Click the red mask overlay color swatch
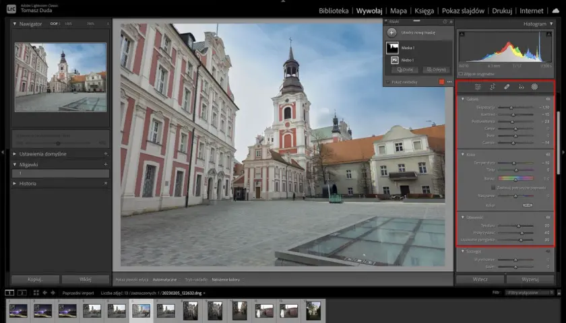Image resolution: width=566 pixels, height=323 pixels. (441, 82)
